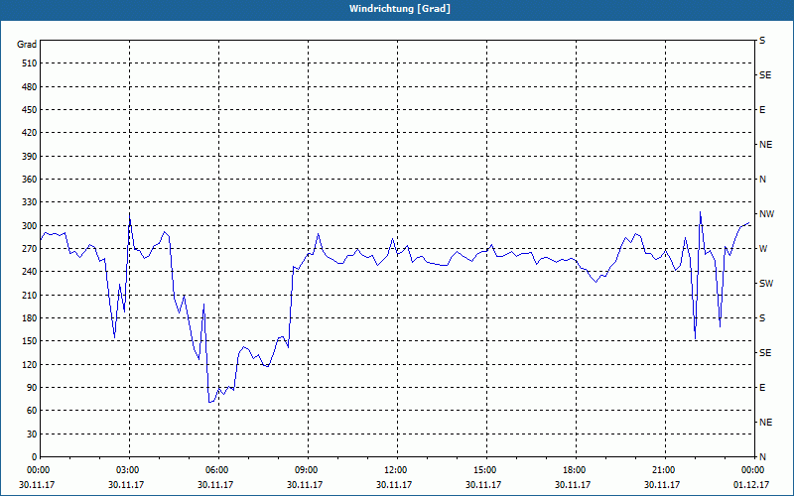
Task: Select the 30.11.17 date under 06:00
Action: 215,484
